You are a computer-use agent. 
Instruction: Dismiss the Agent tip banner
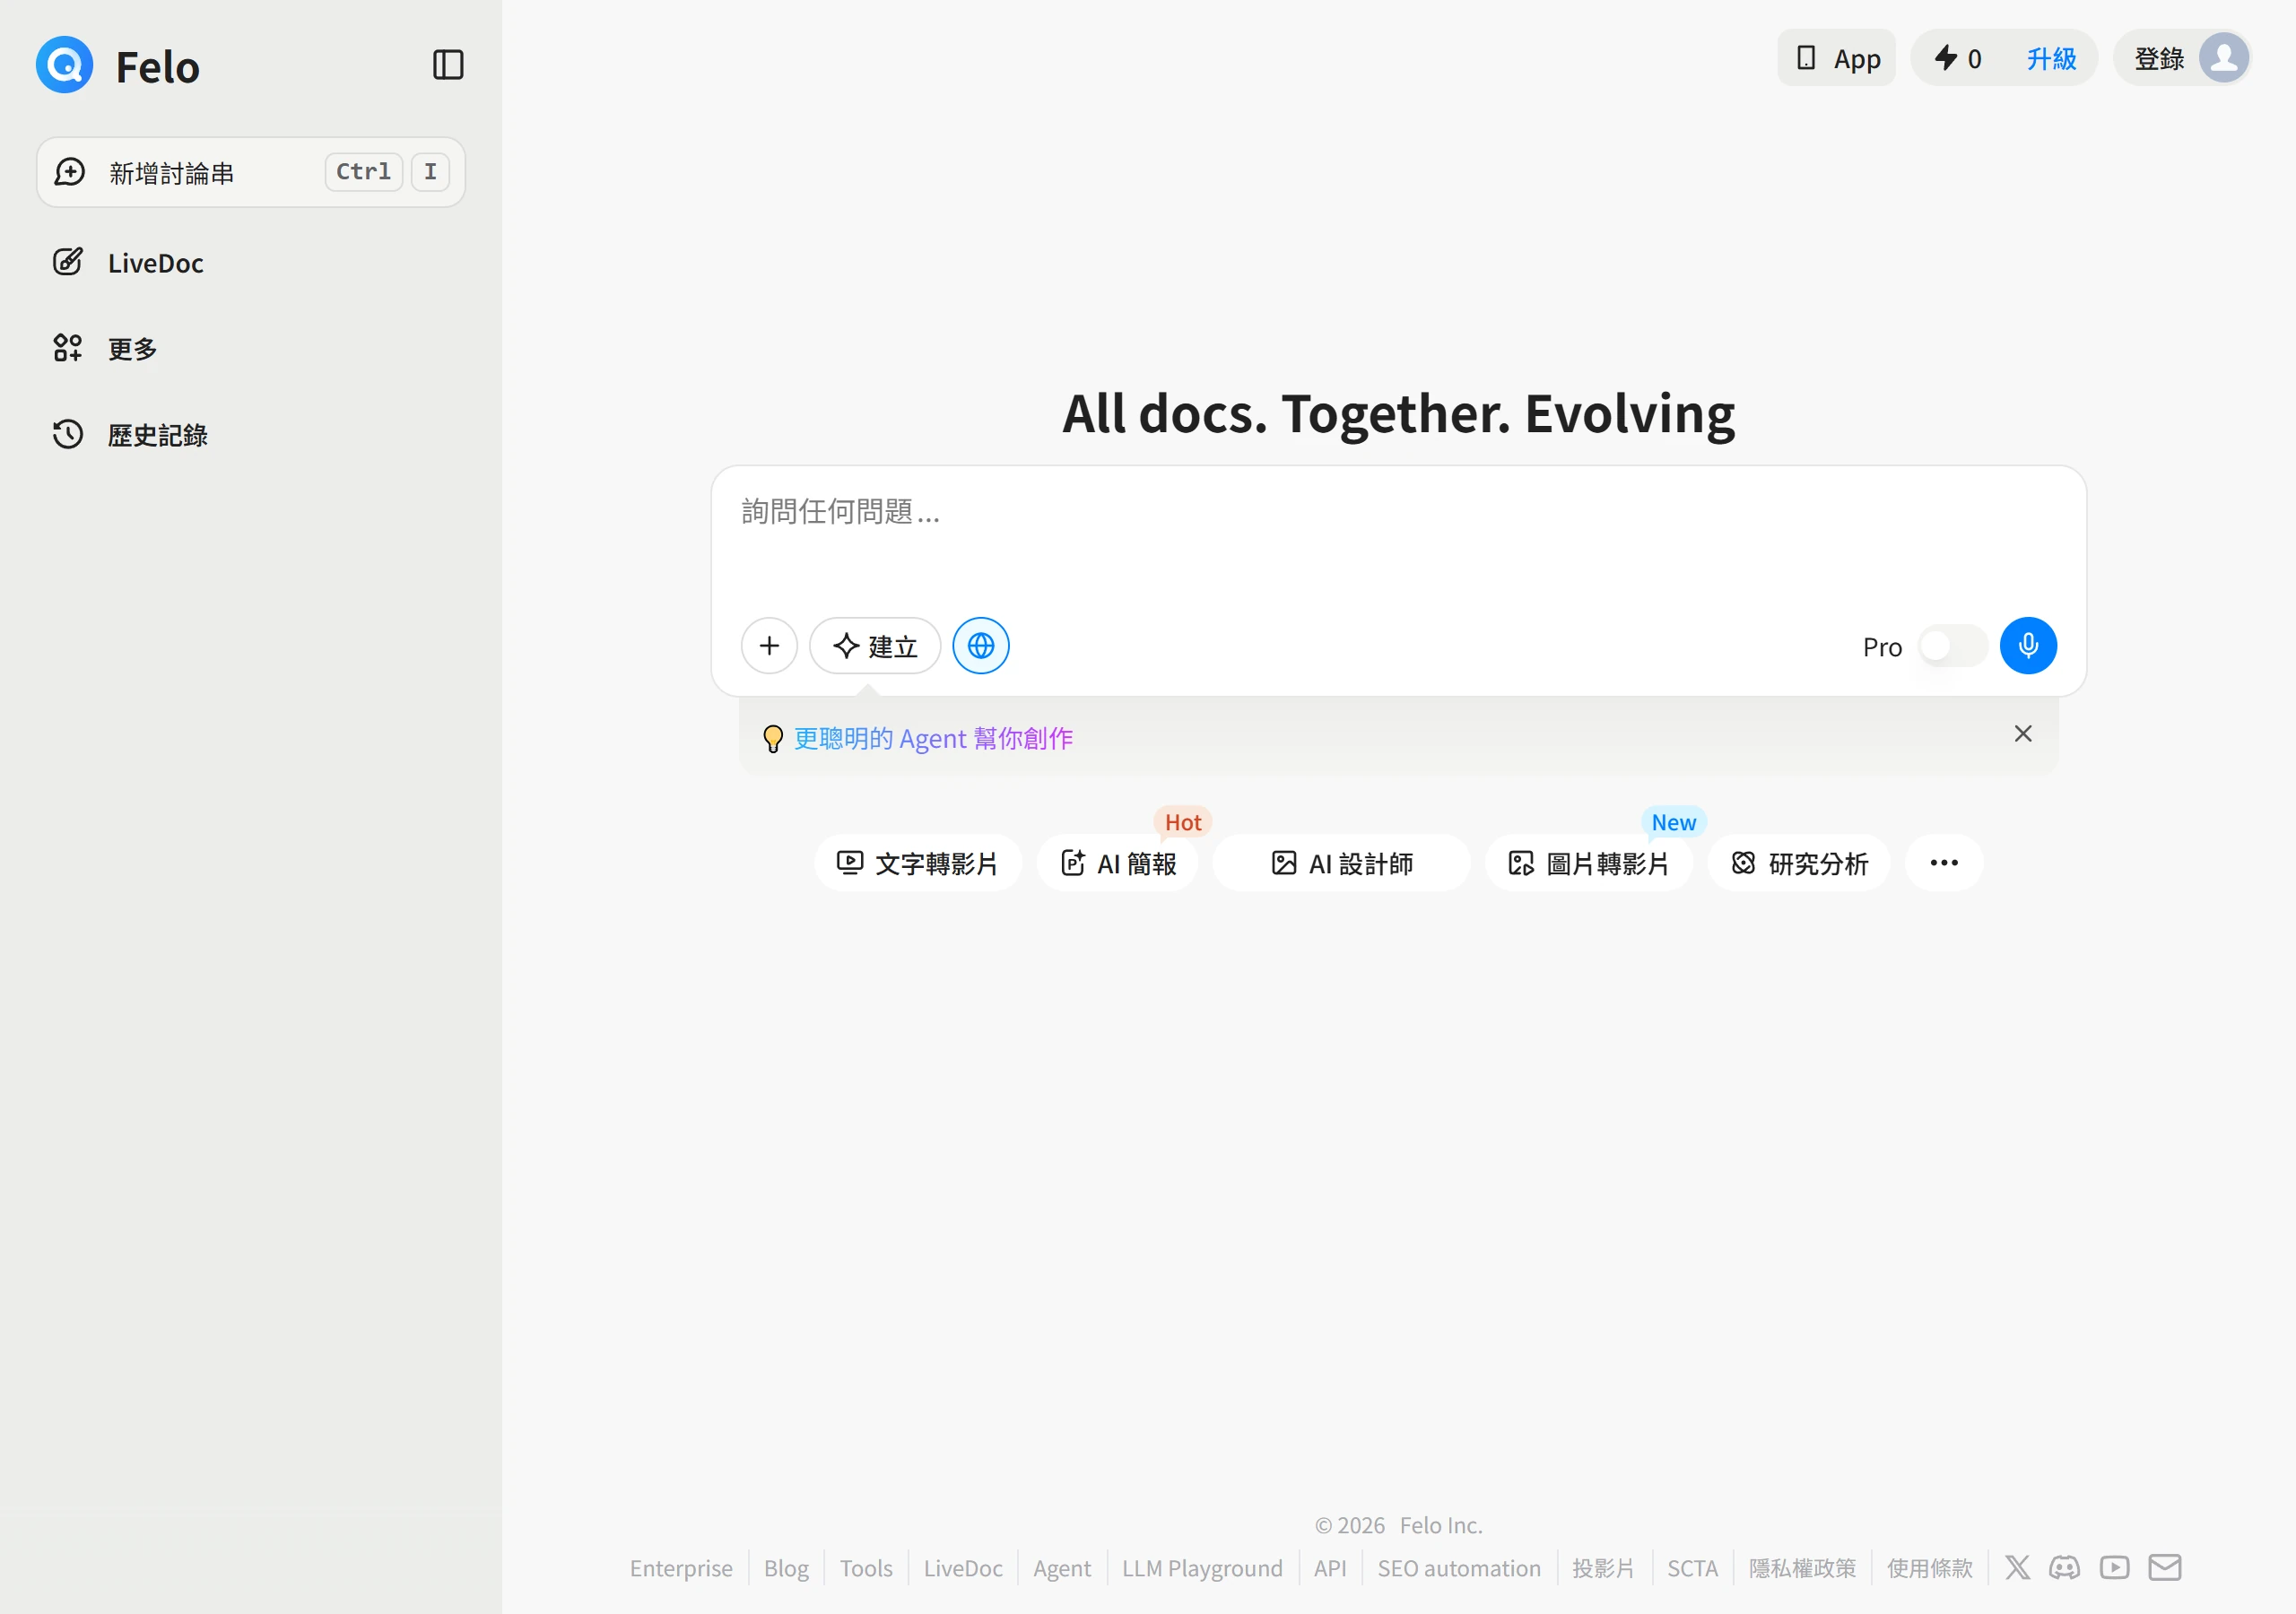2022,734
